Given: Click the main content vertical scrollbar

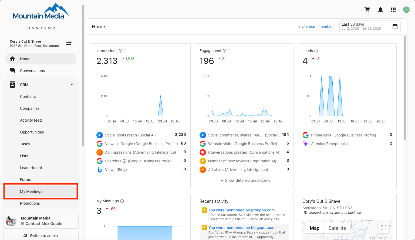Looking at the screenshot, I should pyautogui.click(x=405, y=88).
